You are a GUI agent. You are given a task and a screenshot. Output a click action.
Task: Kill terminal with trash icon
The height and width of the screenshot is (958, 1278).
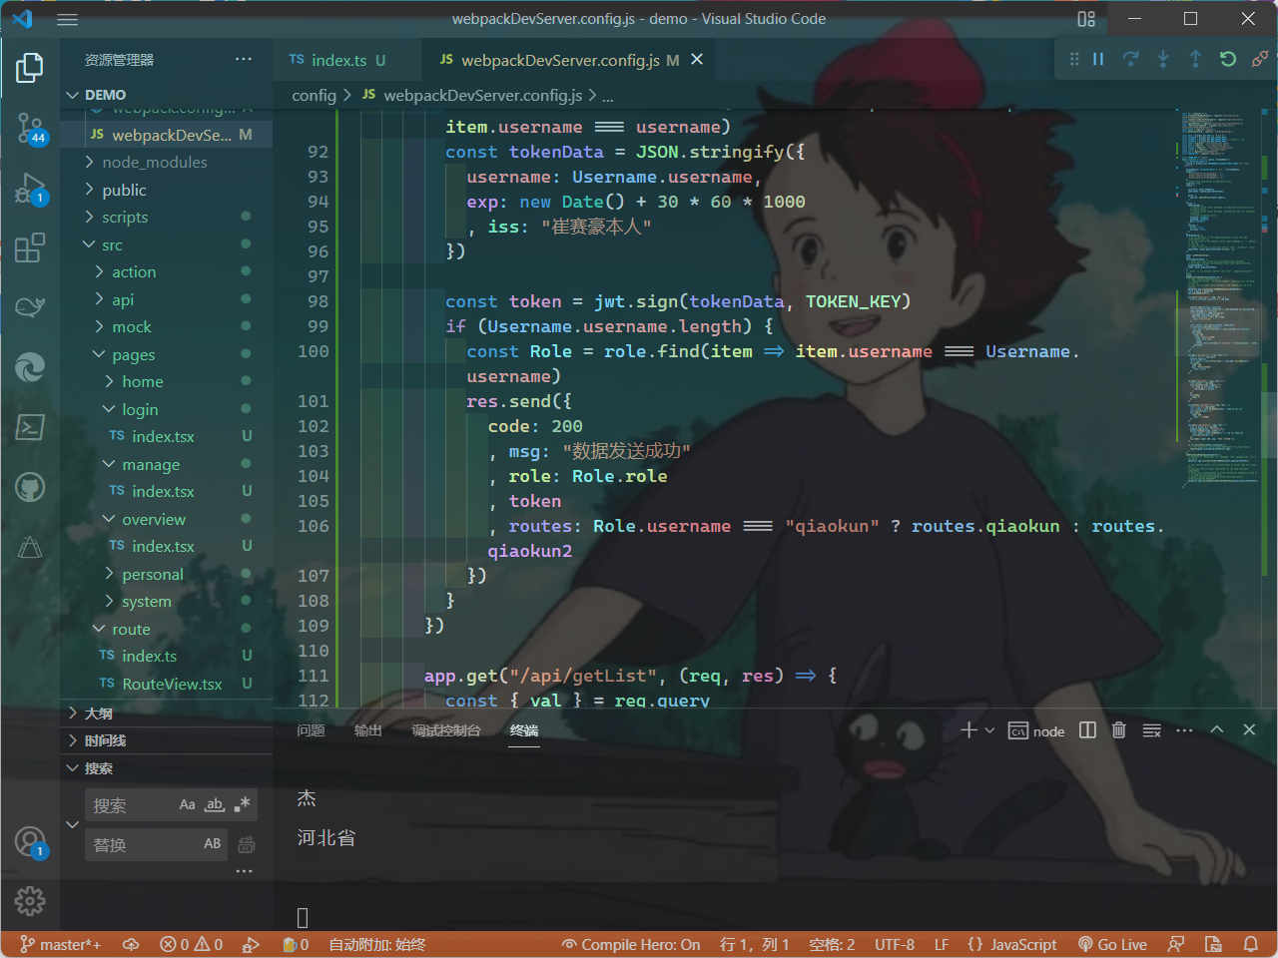click(1119, 730)
